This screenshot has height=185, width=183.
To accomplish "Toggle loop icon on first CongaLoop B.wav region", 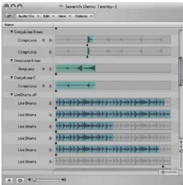I will [x=43, y=40].
